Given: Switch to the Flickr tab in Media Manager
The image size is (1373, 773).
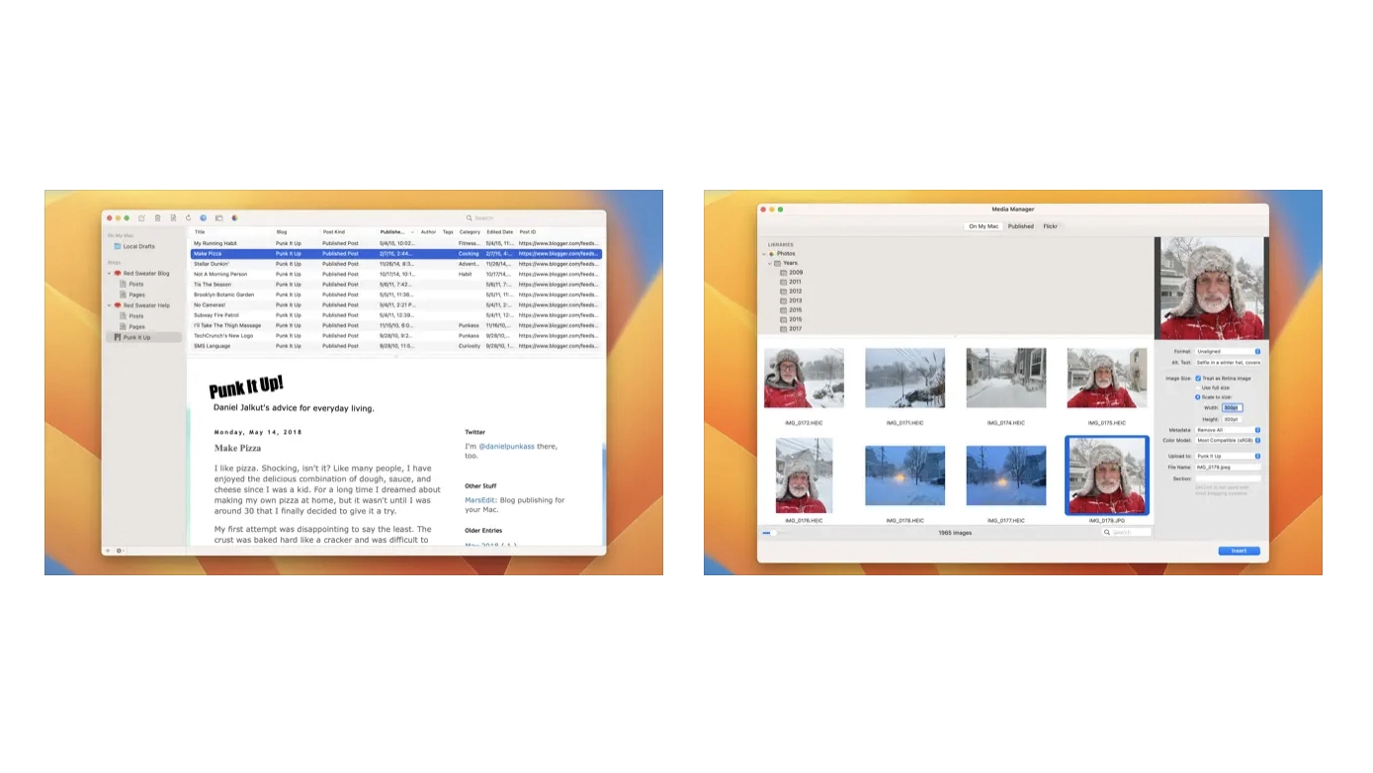Looking at the screenshot, I should point(1051,226).
